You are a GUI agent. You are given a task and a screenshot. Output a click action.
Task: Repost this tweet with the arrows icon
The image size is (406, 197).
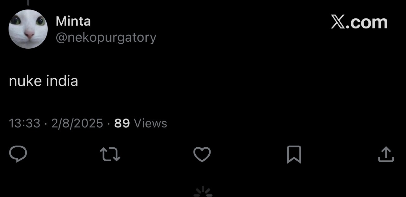(x=110, y=155)
